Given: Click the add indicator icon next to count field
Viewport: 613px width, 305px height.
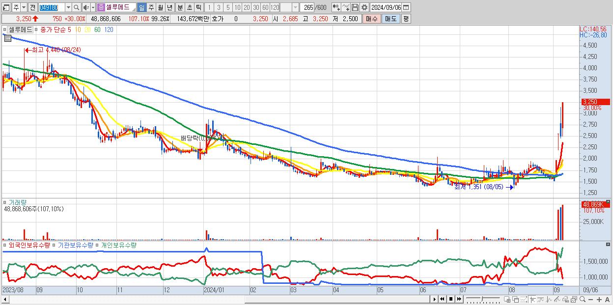Looking at the screenshot, I should (336, 8).
